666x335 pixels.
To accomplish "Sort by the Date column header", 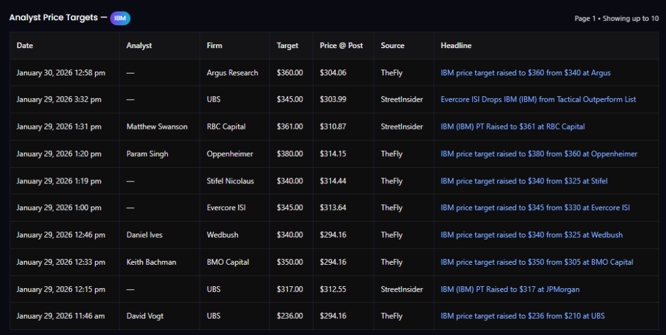I will tap(25, 46).
